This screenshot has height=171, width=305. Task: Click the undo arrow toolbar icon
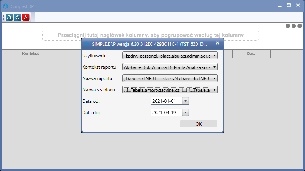click(9, 17)
